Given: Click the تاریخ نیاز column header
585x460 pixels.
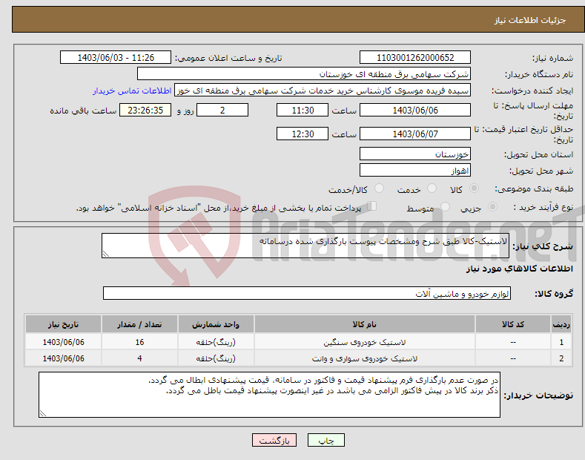Looking at the screenshot, I should point(64,324).
